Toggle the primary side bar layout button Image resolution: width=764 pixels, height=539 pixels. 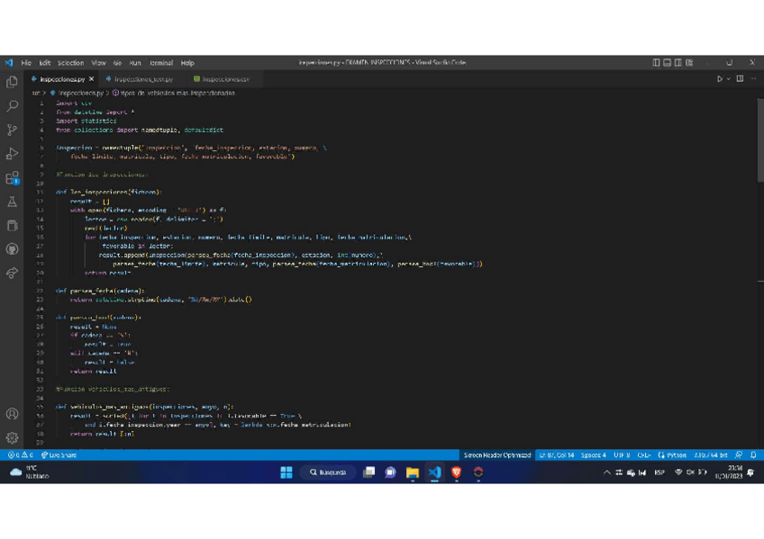tap(656, 63)
